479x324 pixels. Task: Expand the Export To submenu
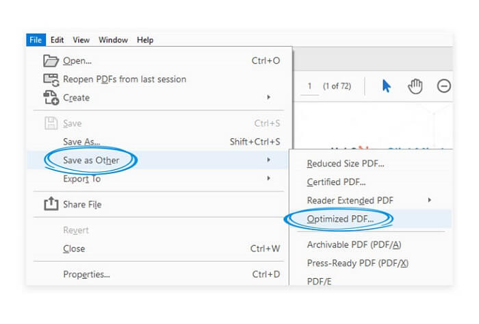tap(268, 179)
